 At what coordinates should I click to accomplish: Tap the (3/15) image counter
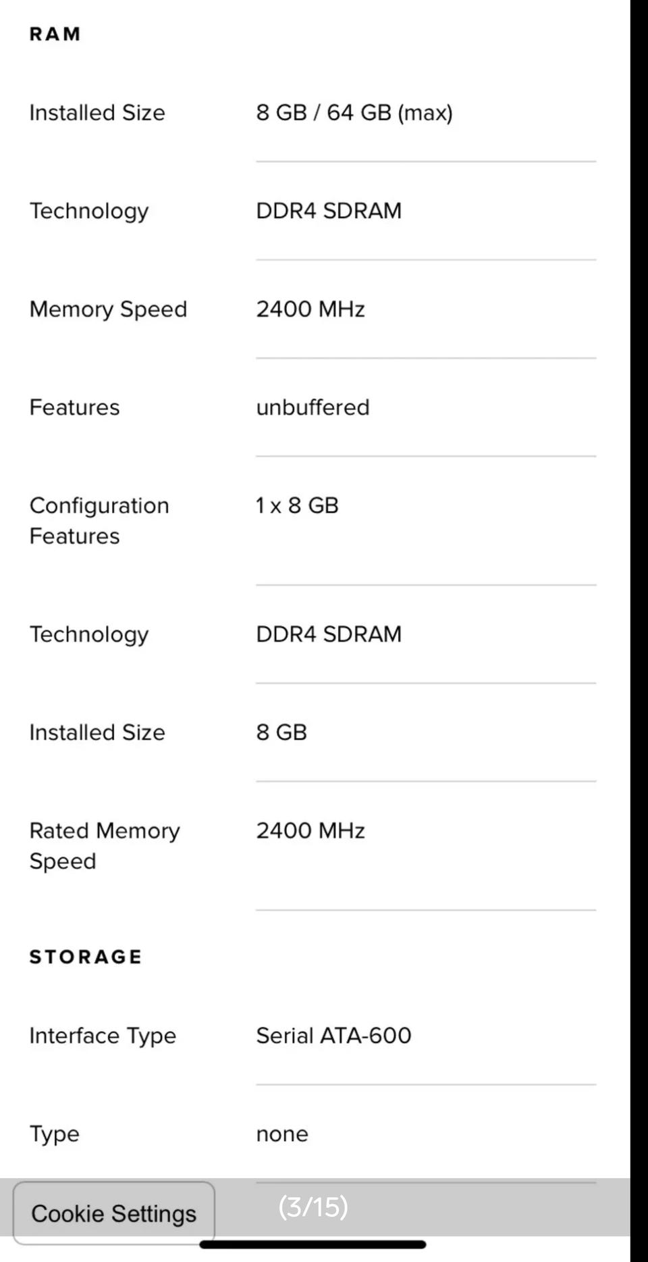pos(313,1207)
